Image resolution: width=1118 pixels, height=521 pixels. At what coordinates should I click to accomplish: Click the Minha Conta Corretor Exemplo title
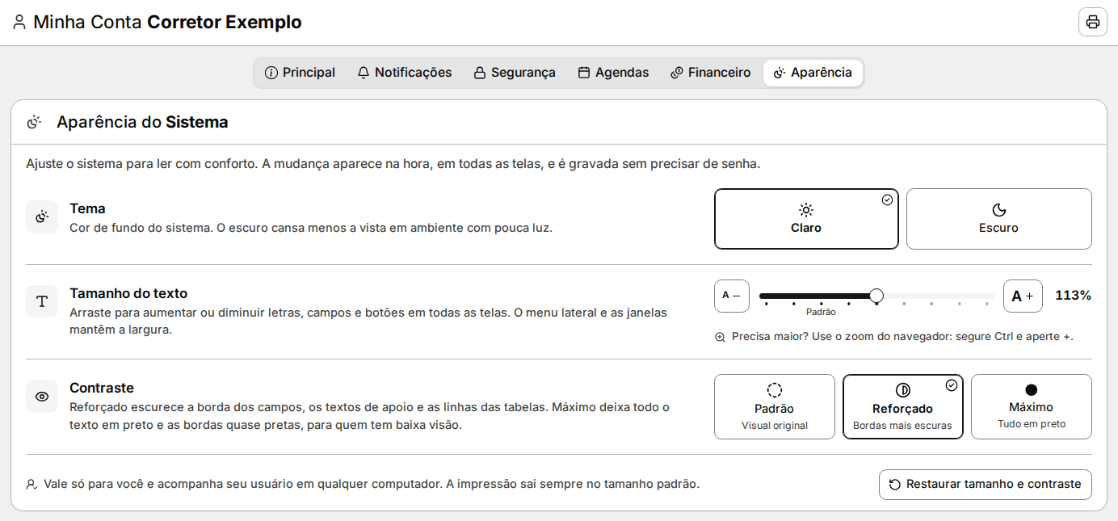(167, 22)
